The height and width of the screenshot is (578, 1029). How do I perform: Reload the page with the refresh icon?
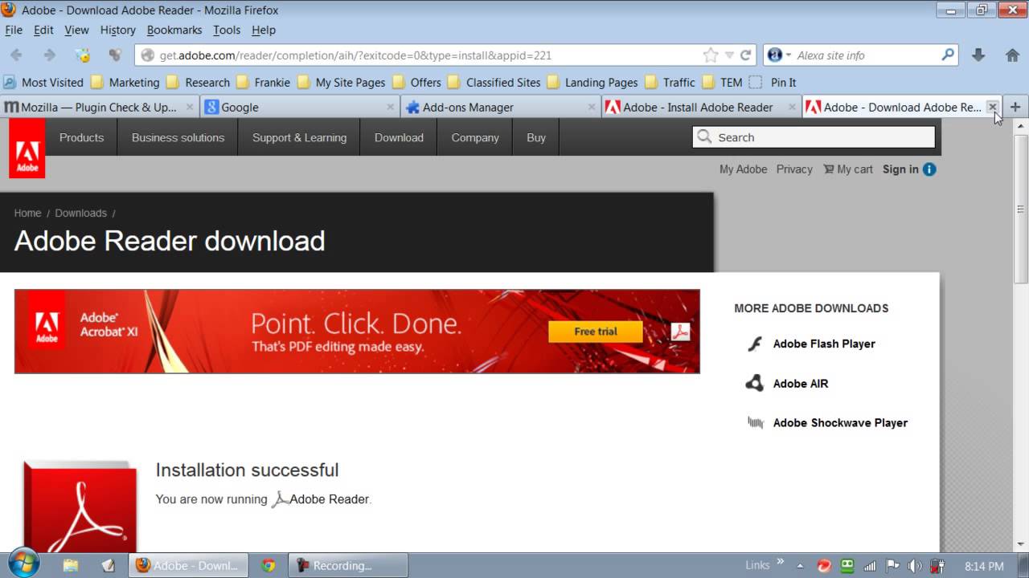point(745,55)
